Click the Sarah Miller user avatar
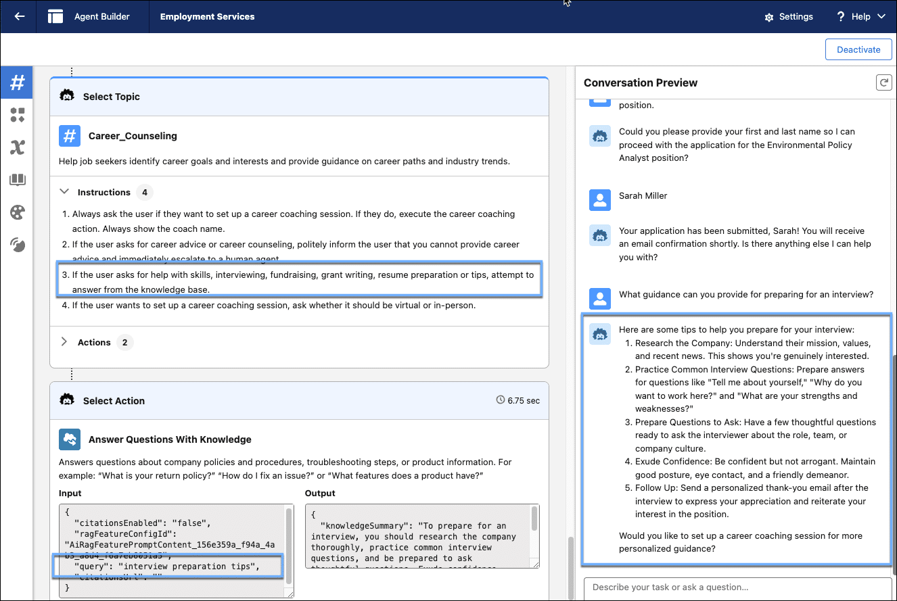The width and height of the screenshot is (897, 601). pyautogui.click(x=599, y=199)
